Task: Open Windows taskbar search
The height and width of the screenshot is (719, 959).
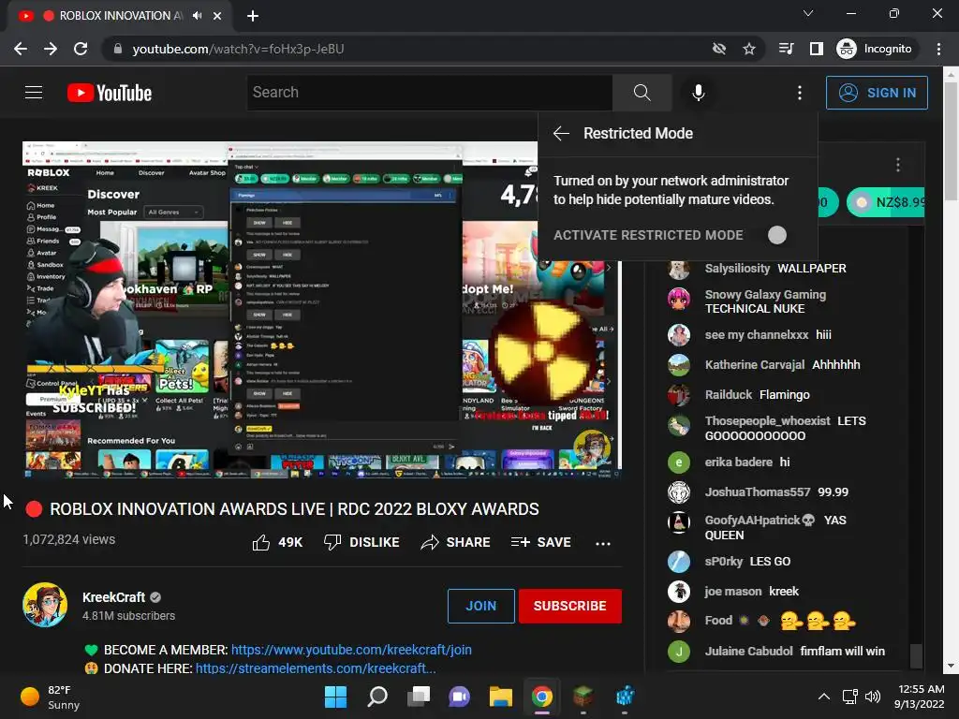Action: coord(376,697)
